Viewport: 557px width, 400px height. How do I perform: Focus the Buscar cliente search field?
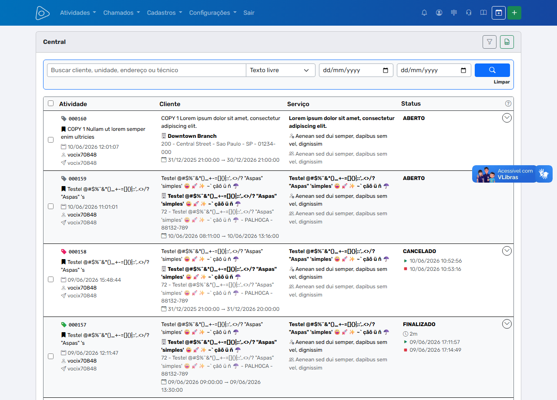[147, 70]
